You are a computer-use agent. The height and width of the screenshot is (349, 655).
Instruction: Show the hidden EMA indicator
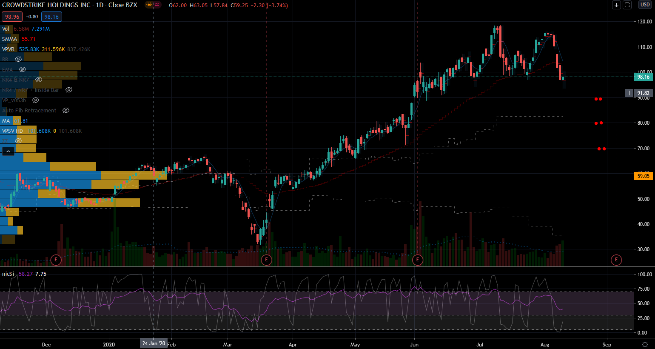(23, 69)
